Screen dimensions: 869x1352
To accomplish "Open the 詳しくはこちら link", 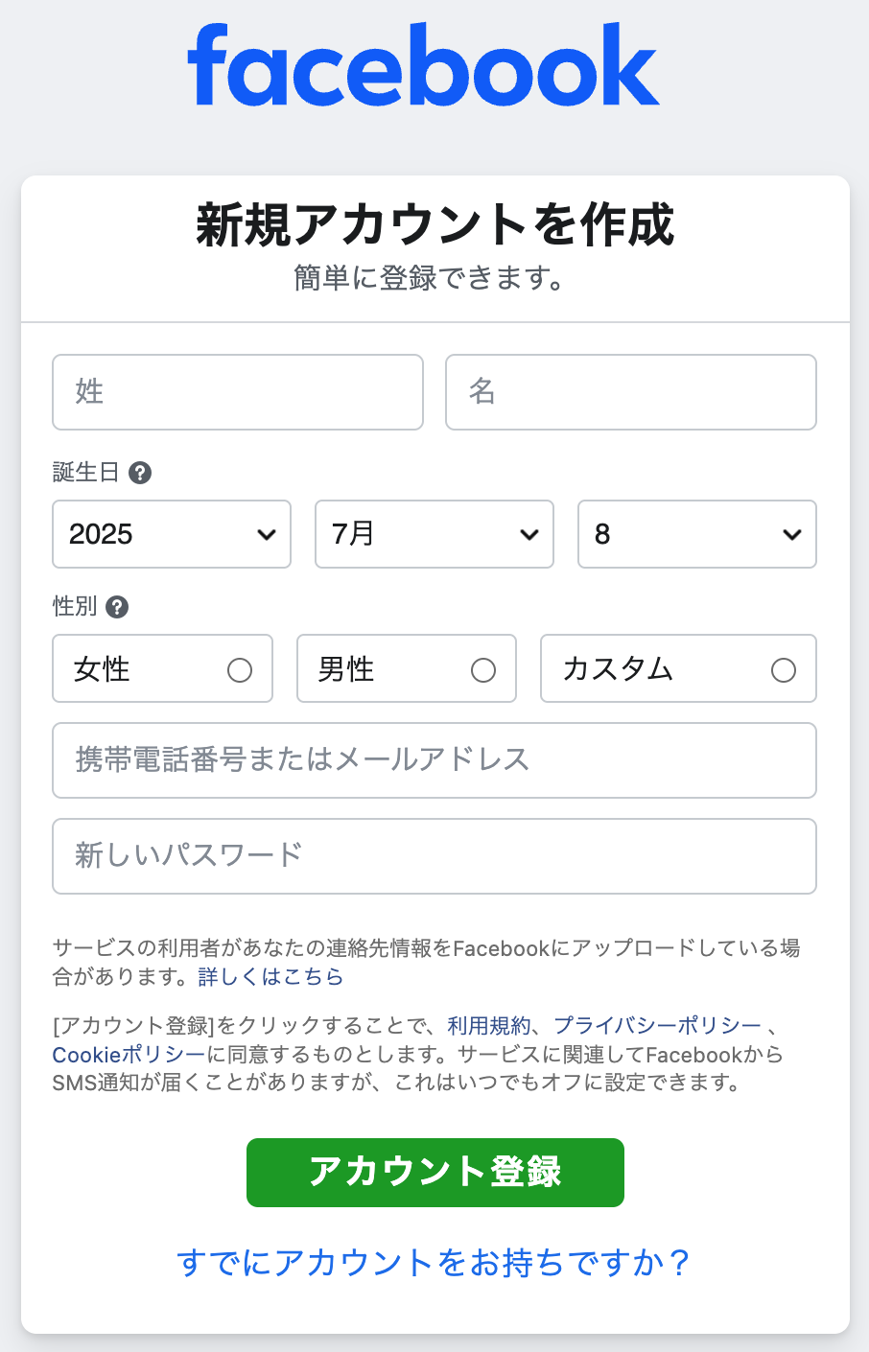I will (270, 977).
